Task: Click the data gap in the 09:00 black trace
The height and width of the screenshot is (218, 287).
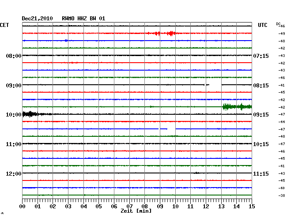Action: pyautogui.click(x=215, y=85)
